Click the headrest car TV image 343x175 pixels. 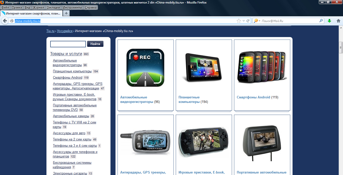tap(262, 143)
